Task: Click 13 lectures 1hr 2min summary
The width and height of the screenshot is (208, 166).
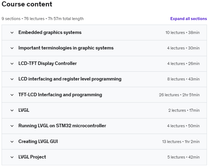Action: [181, 142]
